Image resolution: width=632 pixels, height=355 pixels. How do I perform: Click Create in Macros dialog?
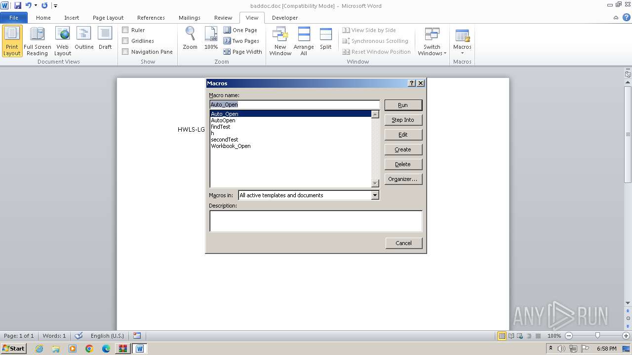point(403,149)
